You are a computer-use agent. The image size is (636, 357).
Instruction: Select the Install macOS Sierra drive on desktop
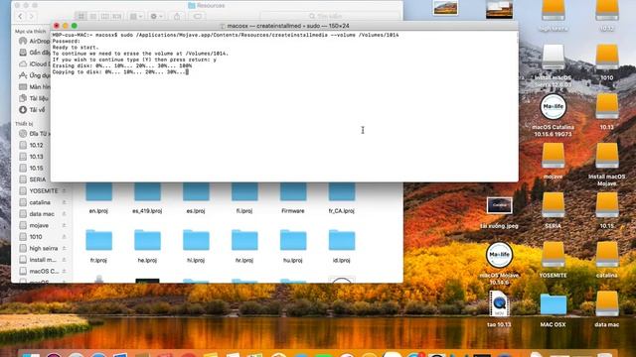554,65
